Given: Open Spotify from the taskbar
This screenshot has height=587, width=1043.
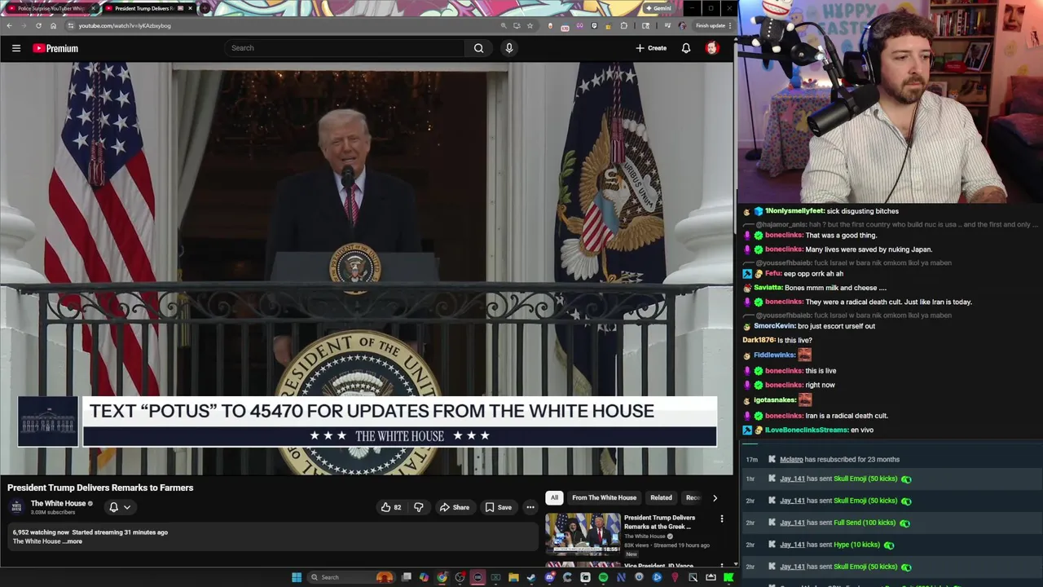Looking at the screenshot, I should pos(603,577).
